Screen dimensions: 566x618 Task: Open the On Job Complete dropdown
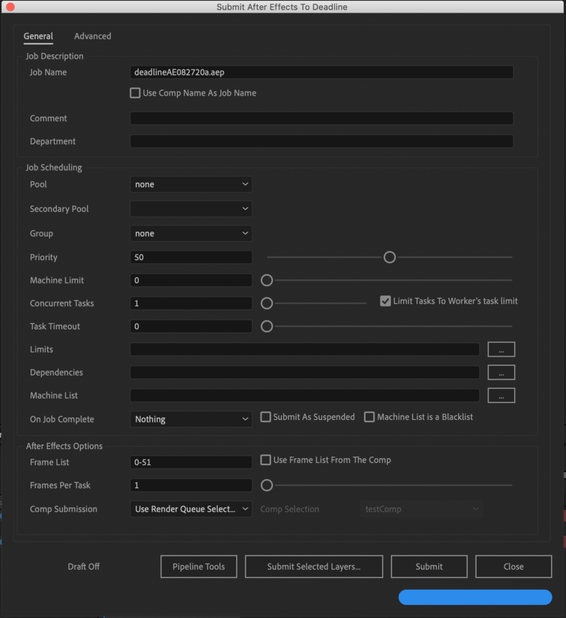pos(191,419)
